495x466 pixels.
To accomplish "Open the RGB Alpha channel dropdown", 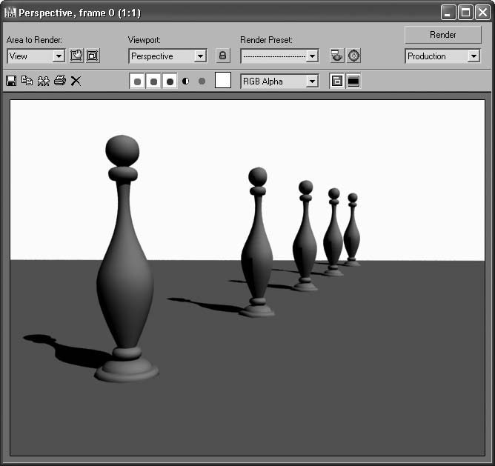I will tap(312, 81).
